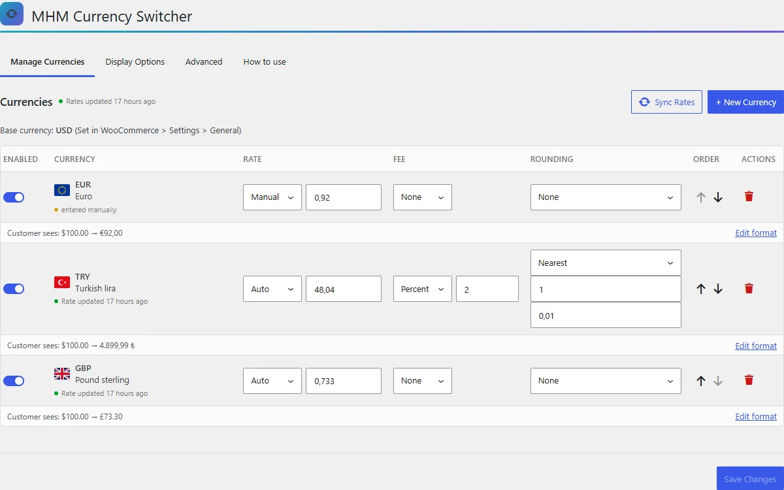Click the TRY rounding field showing 1
The width and height of the screenshot is (784, 490).
pos(606,289)
